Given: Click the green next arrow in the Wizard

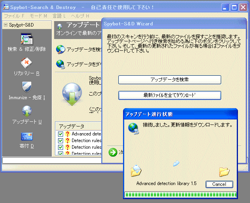Looking at the screenshot, I should [x=113, y=152].
